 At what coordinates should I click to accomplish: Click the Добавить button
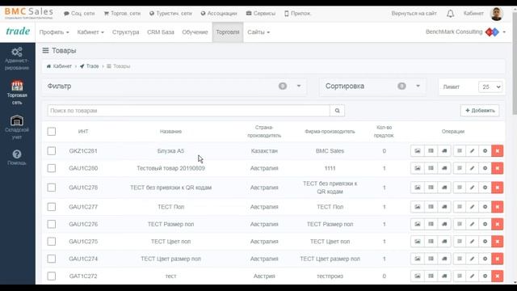click(480, 111)
